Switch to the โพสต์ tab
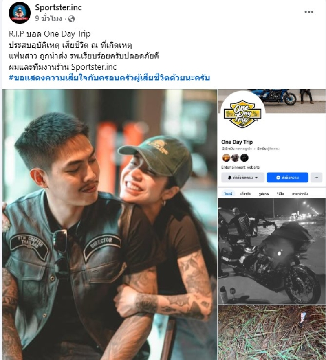Screen dimensions: 326x360 (x=228, y=194)
